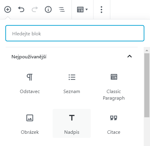Click the block list scrollbar thumb
The height and width of the screenshot is (146, 150).
point(147,85)
